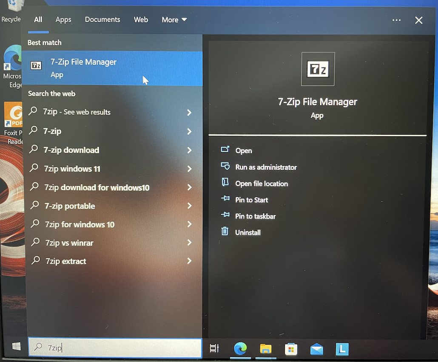This screenshot has height=362, width=438.
Task: Click the Pin to Start pin icon
Action: (225, 198)
